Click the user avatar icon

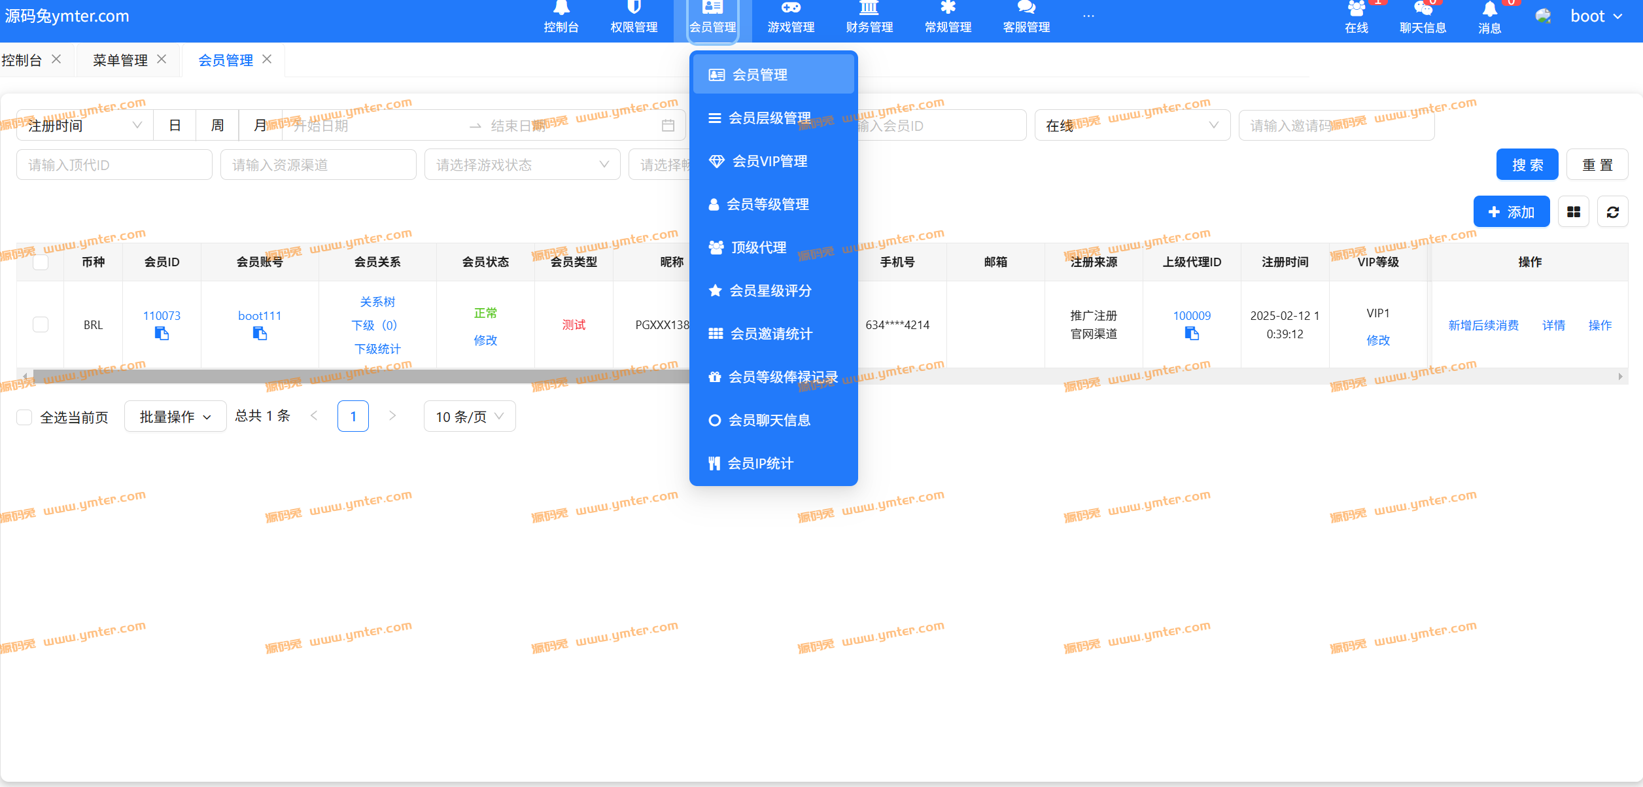pos(1544,16)
